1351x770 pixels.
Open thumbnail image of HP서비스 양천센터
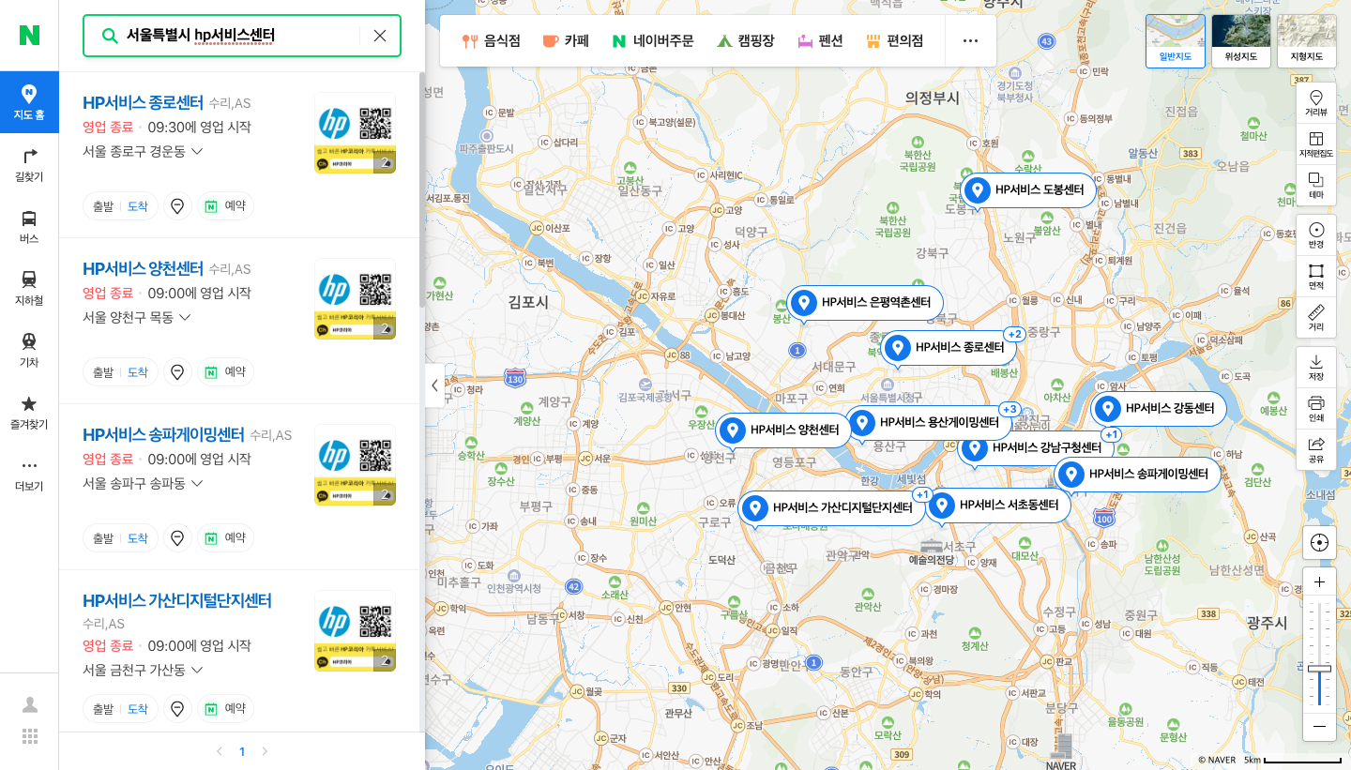pyautogui.click(x=355, y=299)
